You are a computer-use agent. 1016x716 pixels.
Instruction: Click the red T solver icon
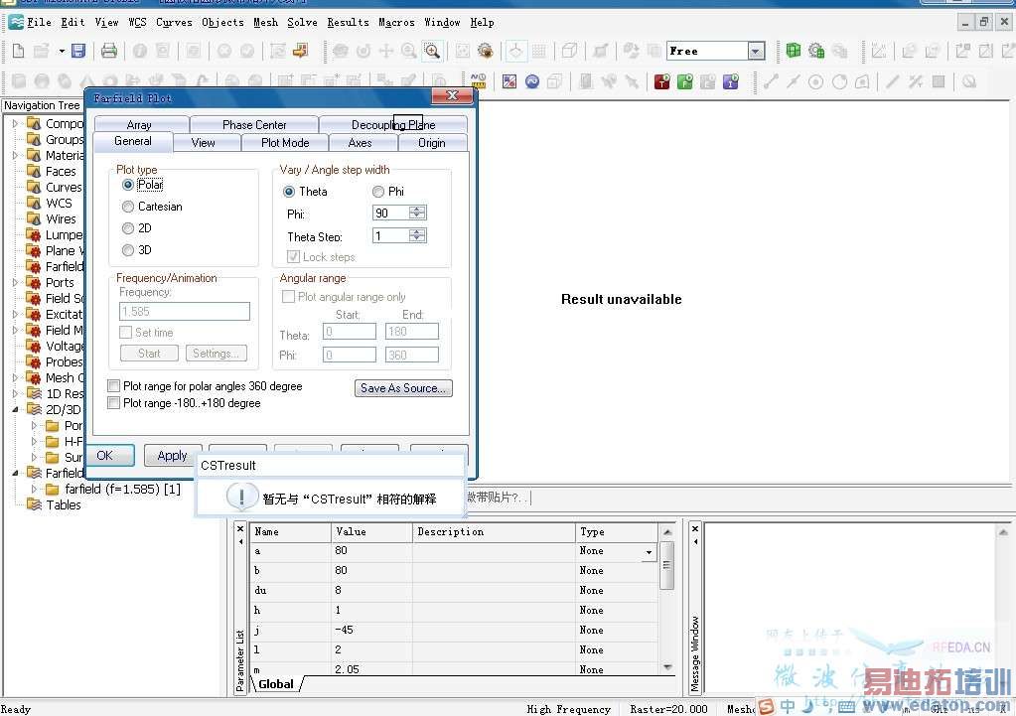(x=661, y=82)
